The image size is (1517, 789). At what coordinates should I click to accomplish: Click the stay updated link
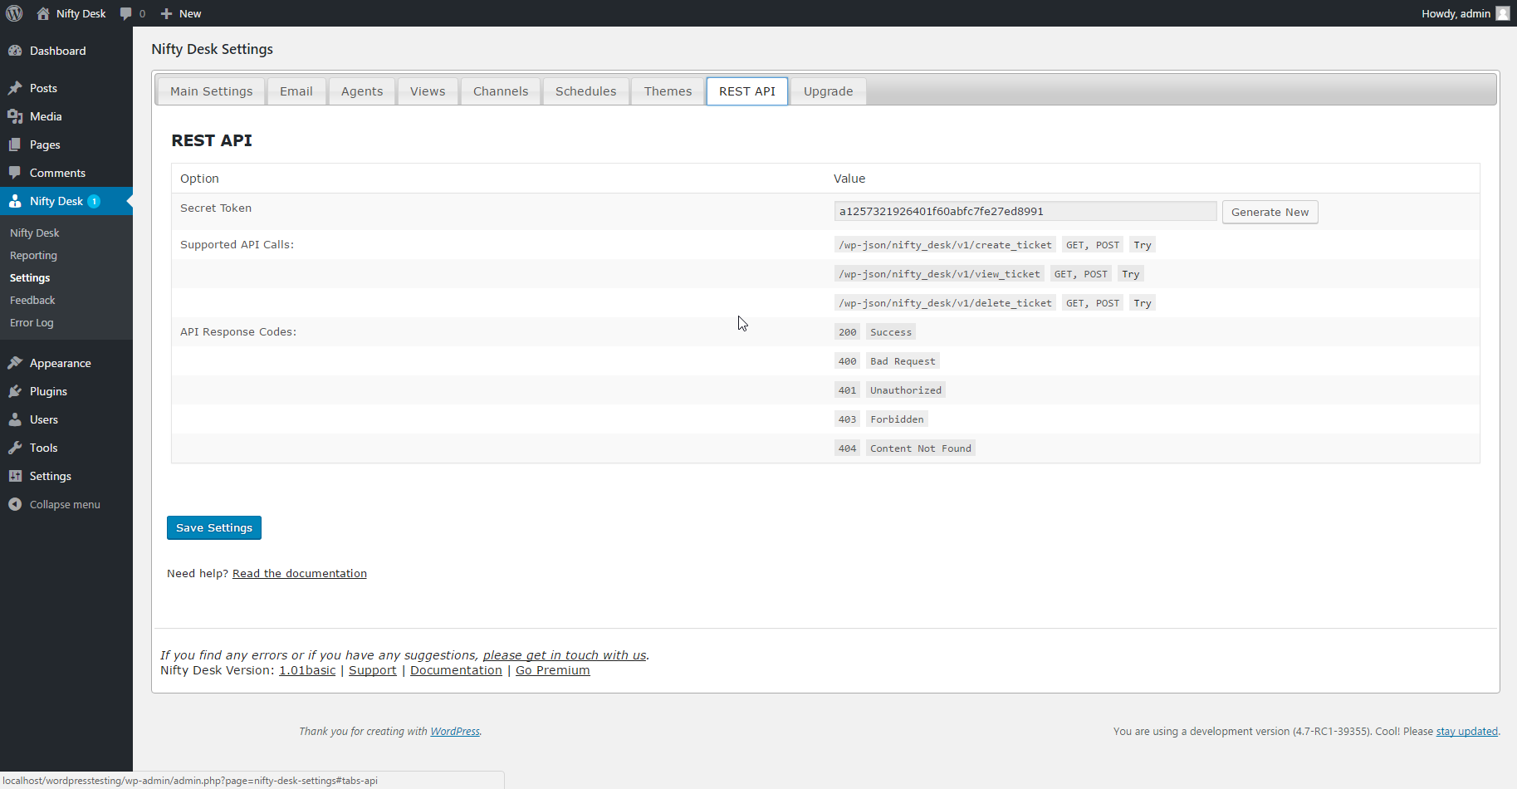[x=1467, y=732]
